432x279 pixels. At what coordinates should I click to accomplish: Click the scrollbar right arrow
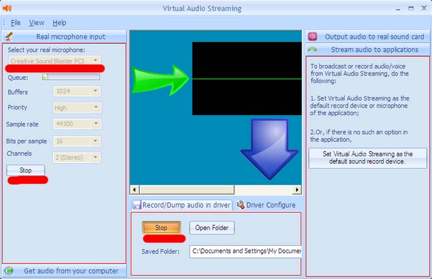point(297,190)
